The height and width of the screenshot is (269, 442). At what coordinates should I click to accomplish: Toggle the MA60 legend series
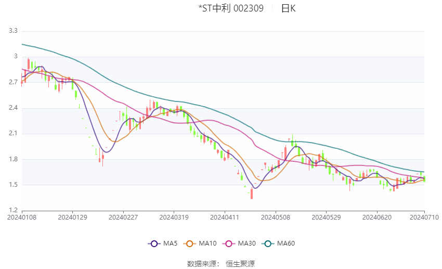[x=278, y=244]
